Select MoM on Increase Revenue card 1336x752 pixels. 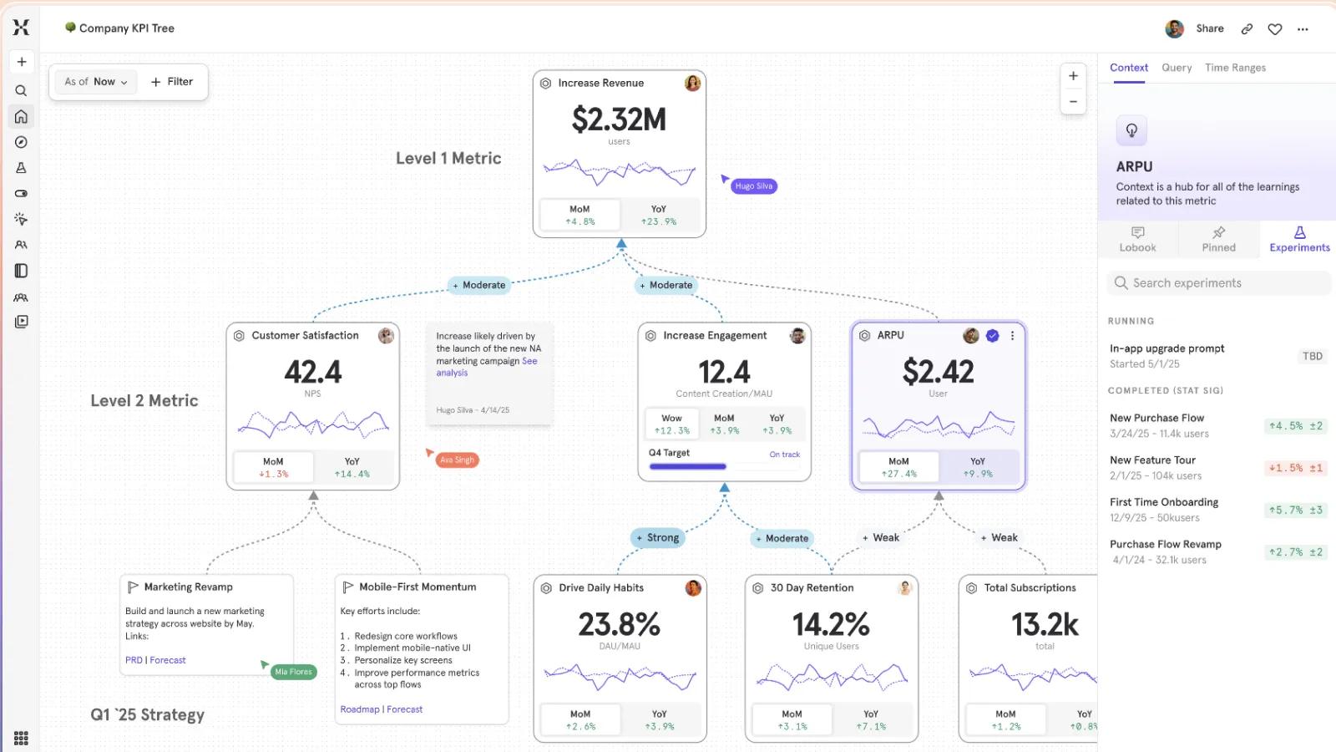point(579,215)
